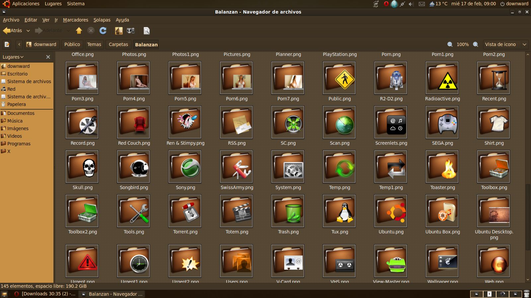Switch to the Downloads taskbar window
This screenshot has width=531, height=298.
pyautogui.click(x=45, y=294)
